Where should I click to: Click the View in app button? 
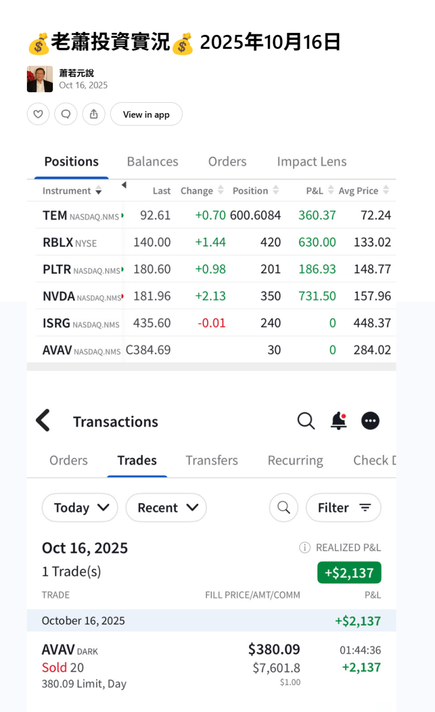146,114
